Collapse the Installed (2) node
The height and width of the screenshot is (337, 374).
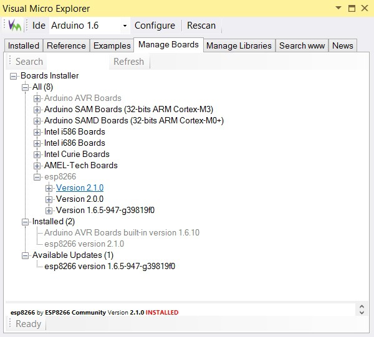point(25,222)
